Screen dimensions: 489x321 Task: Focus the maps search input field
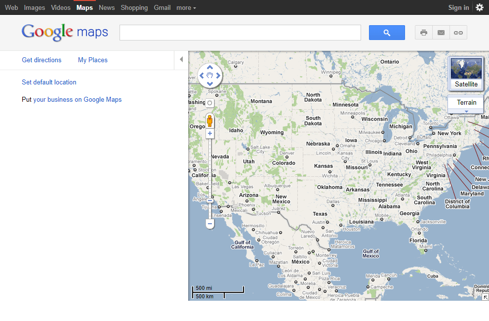240,33
